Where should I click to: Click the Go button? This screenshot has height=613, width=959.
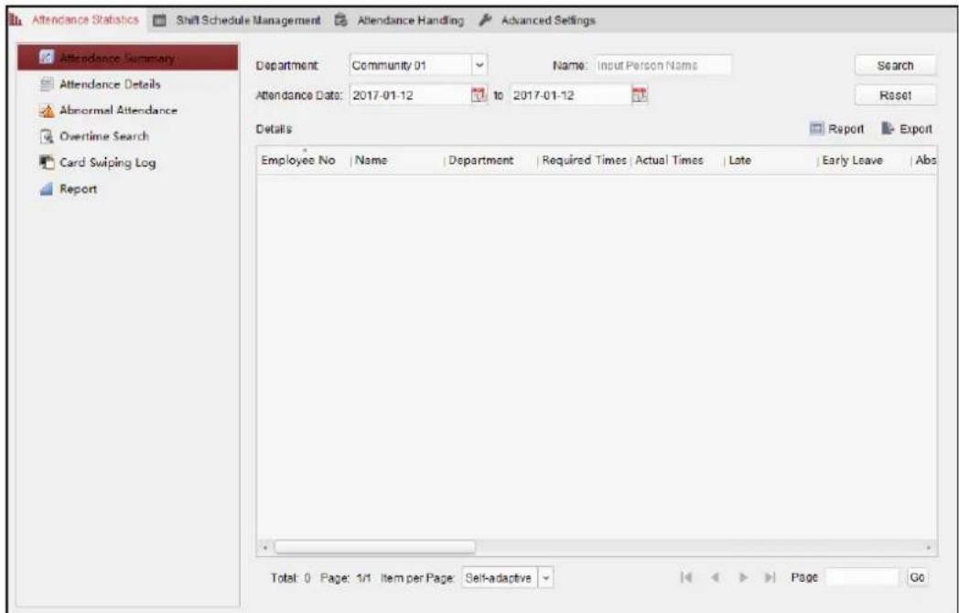(x=917, y=577)
